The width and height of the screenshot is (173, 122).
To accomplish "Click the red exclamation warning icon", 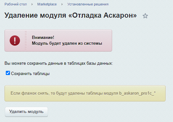I will 15,41.
